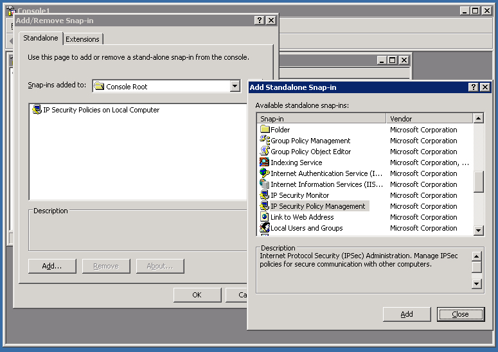
Task: Switch to the Extensions tab
Action: pos(82,39)
